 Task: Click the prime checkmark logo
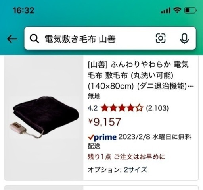pyautogui.click(x=102, y=137)
